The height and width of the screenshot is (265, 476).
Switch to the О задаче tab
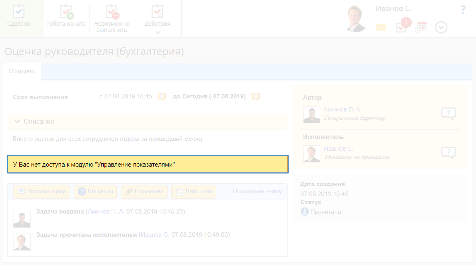pyautogui.click(x=22, y=71)
